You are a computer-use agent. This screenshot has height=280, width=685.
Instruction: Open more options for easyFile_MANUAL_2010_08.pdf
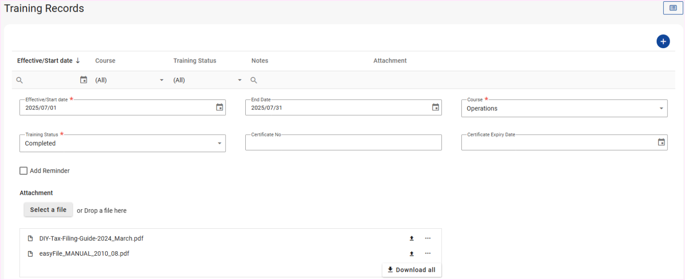(x=428, y=254)
